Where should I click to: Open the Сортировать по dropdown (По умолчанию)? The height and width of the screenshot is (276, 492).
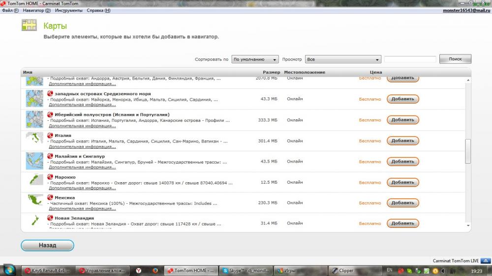click(x=255, y=59)
